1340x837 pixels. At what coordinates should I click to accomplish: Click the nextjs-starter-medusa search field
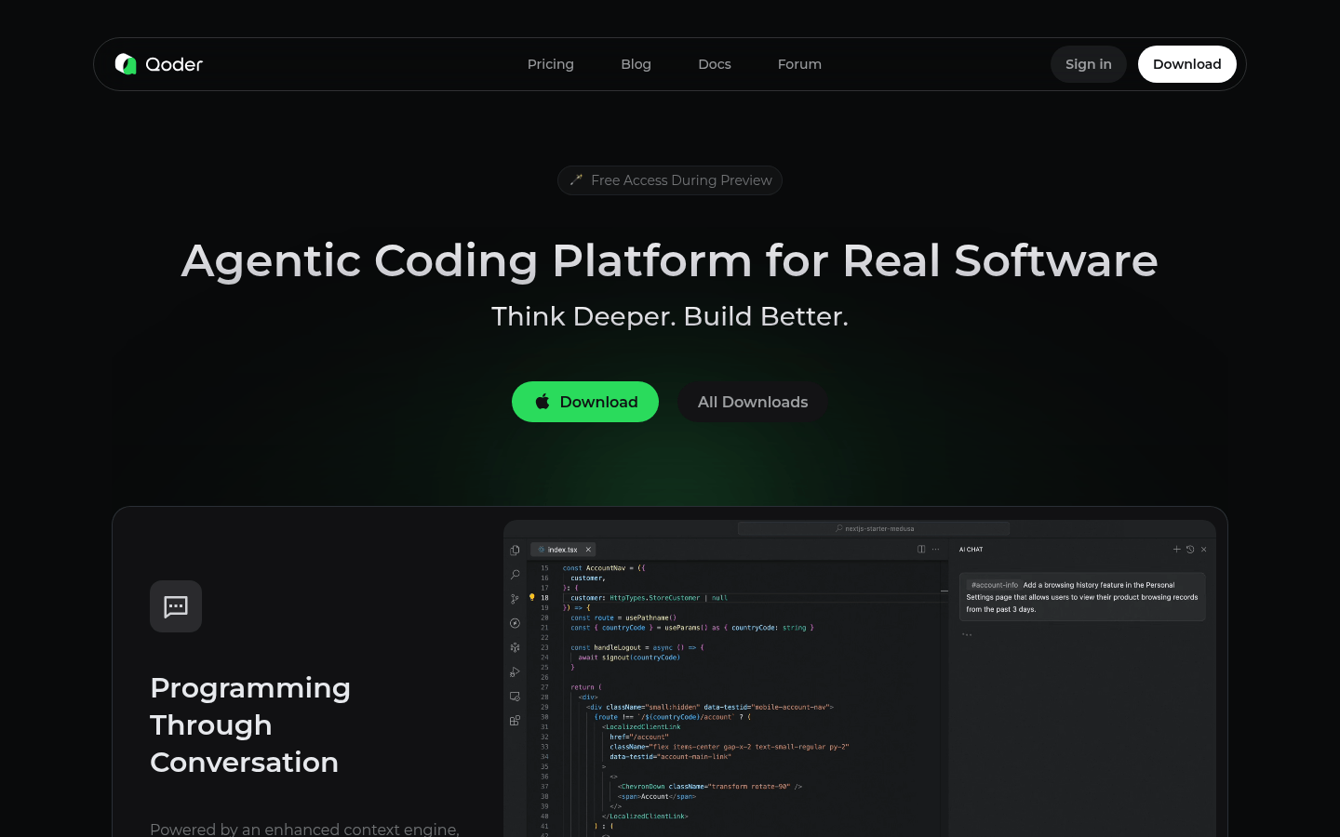(874, 528)
